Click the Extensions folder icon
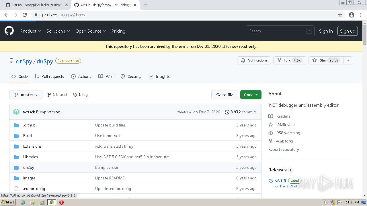367x206 pixels. (16, 146)
